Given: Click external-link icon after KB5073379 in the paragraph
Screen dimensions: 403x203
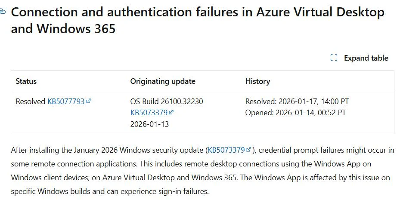Looking at the screenshot, I should [x=249, y=150].
